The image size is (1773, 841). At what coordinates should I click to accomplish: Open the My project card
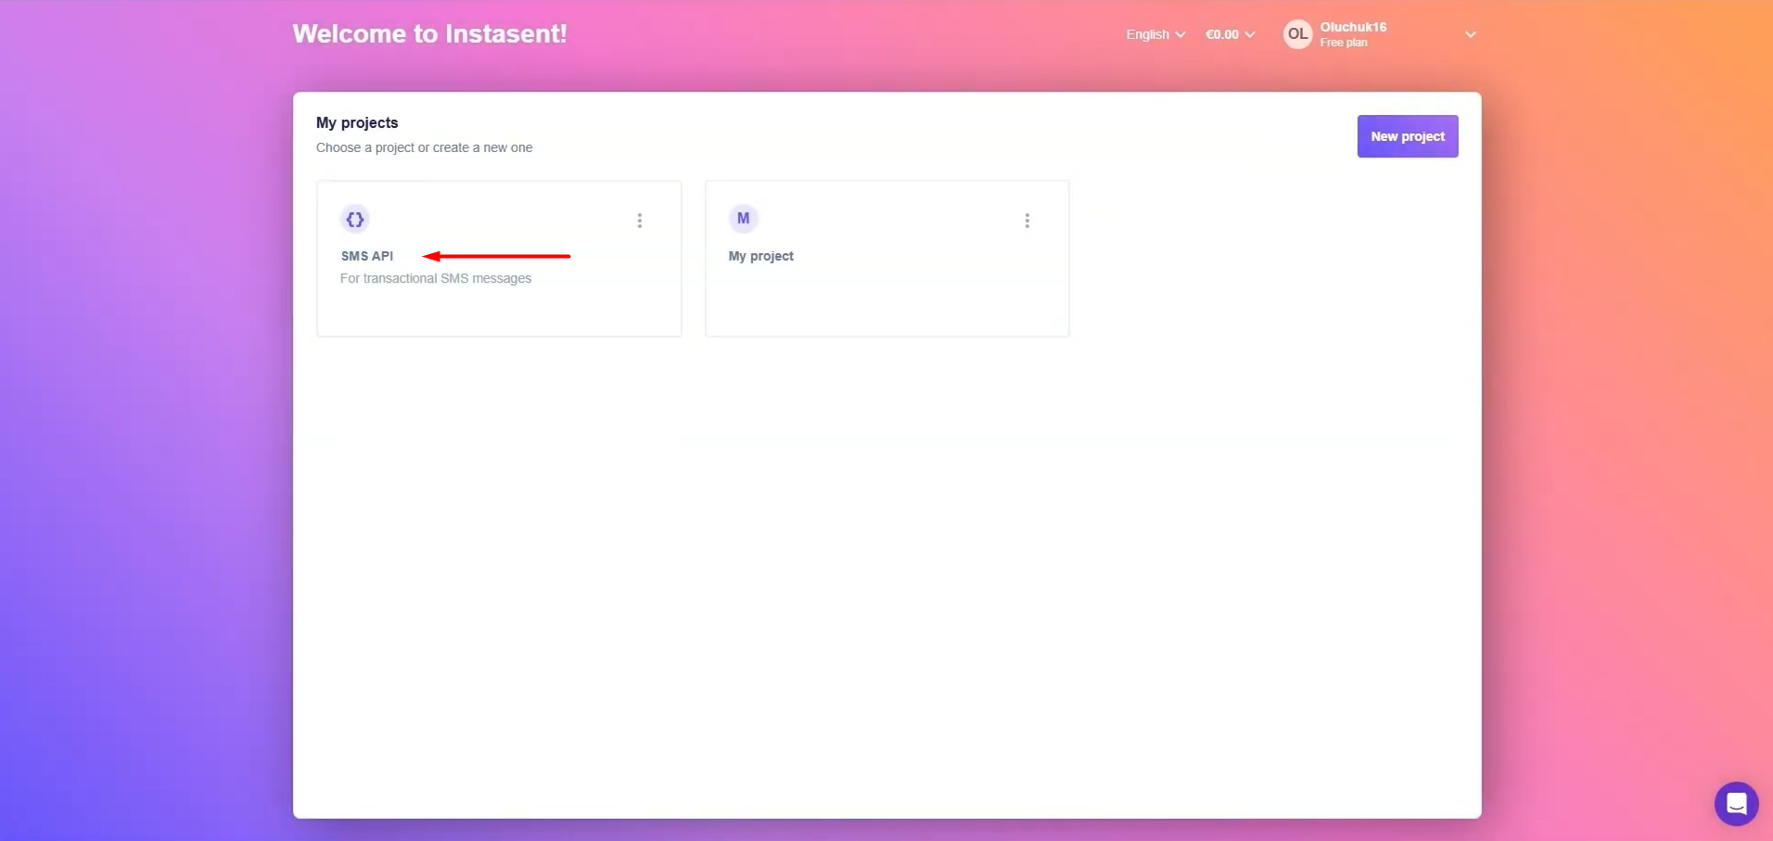click(886, 259)
